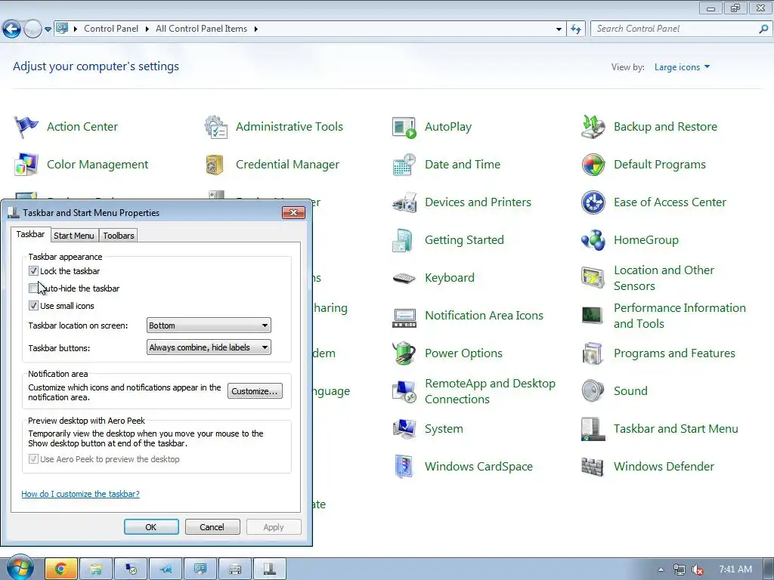This screenshot has width=774, height=580.
Task: Launch Chrome from the taskbar
Action: click(x=61, y=569)
